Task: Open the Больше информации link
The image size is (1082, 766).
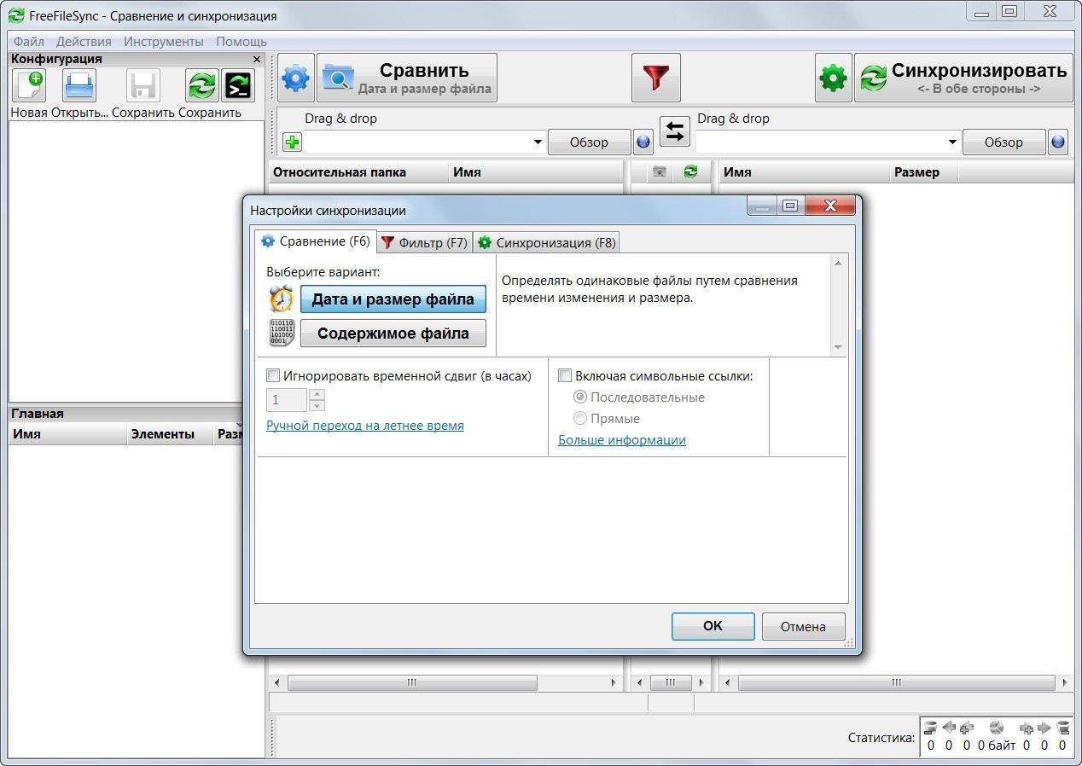Action: pos(622,440)
